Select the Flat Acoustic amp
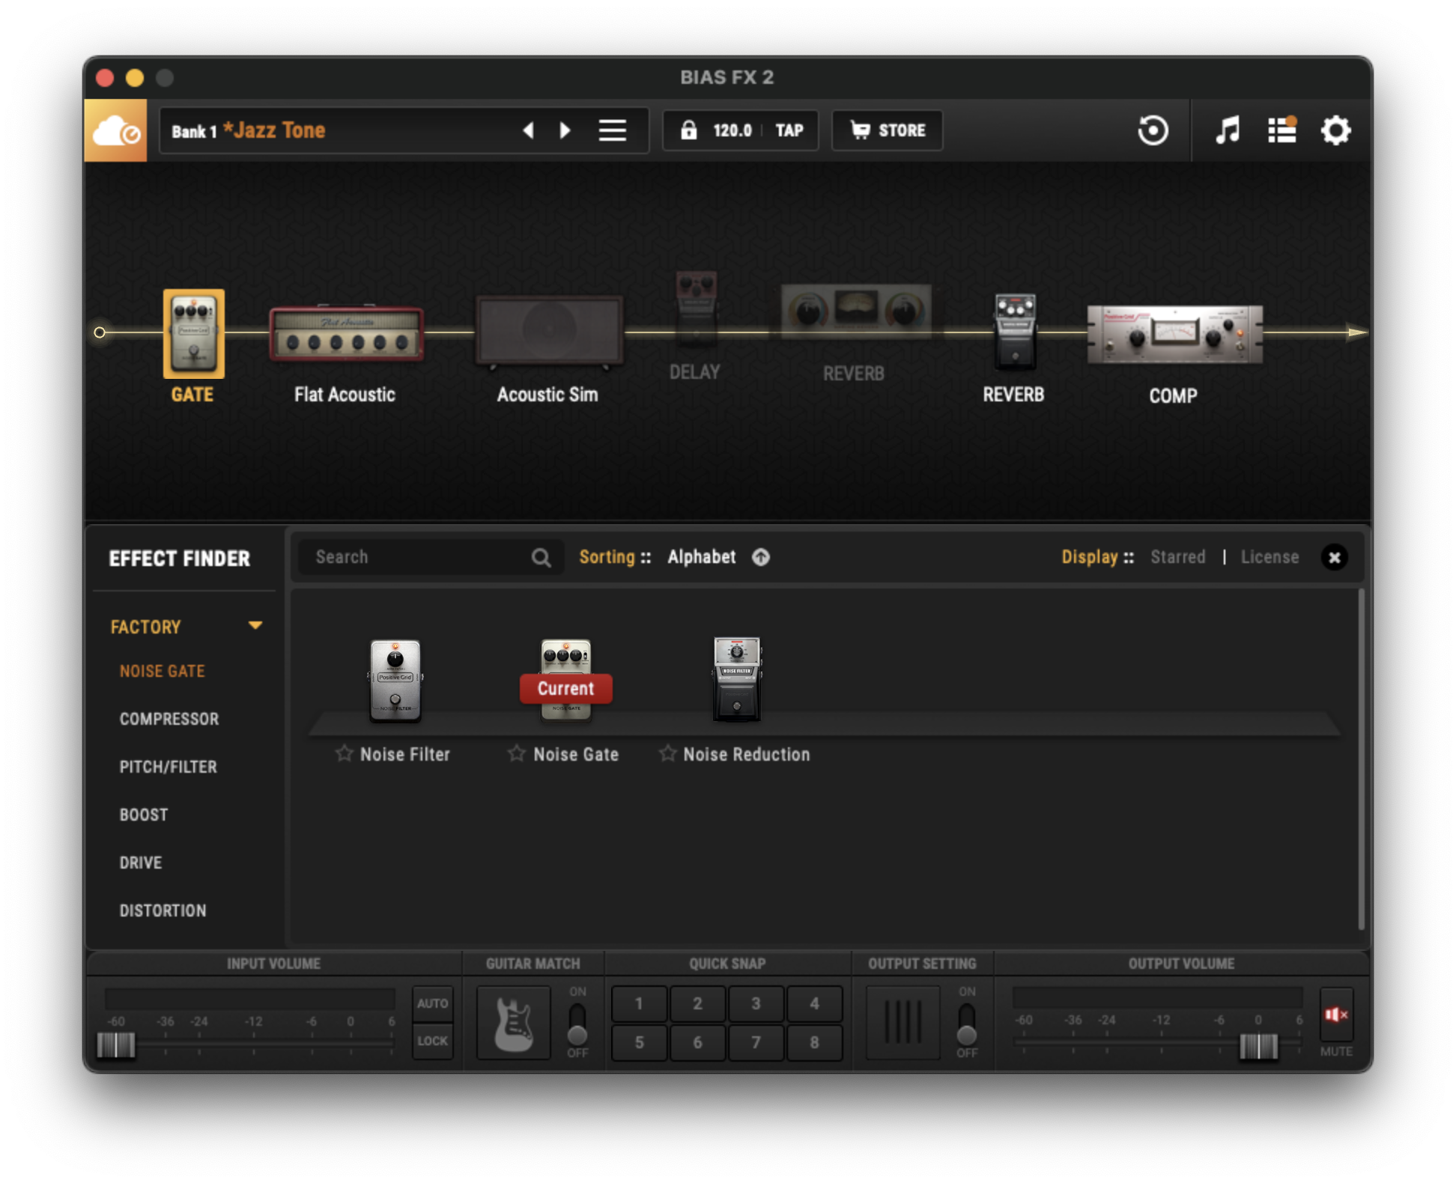This screenshot has width=1456, height=1183. tap(346, 333)
